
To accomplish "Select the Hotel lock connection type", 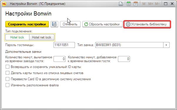I will 17,37.
